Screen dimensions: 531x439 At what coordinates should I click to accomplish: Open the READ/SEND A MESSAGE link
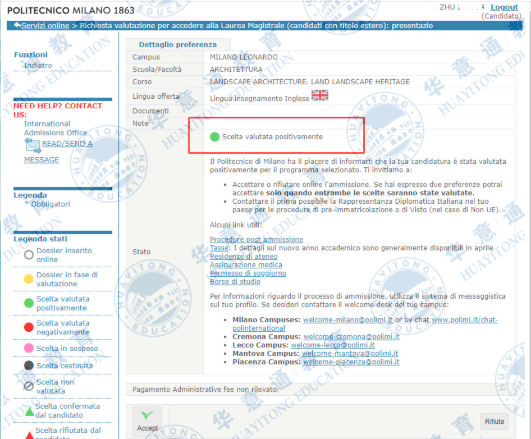click(x=58, y=152)
